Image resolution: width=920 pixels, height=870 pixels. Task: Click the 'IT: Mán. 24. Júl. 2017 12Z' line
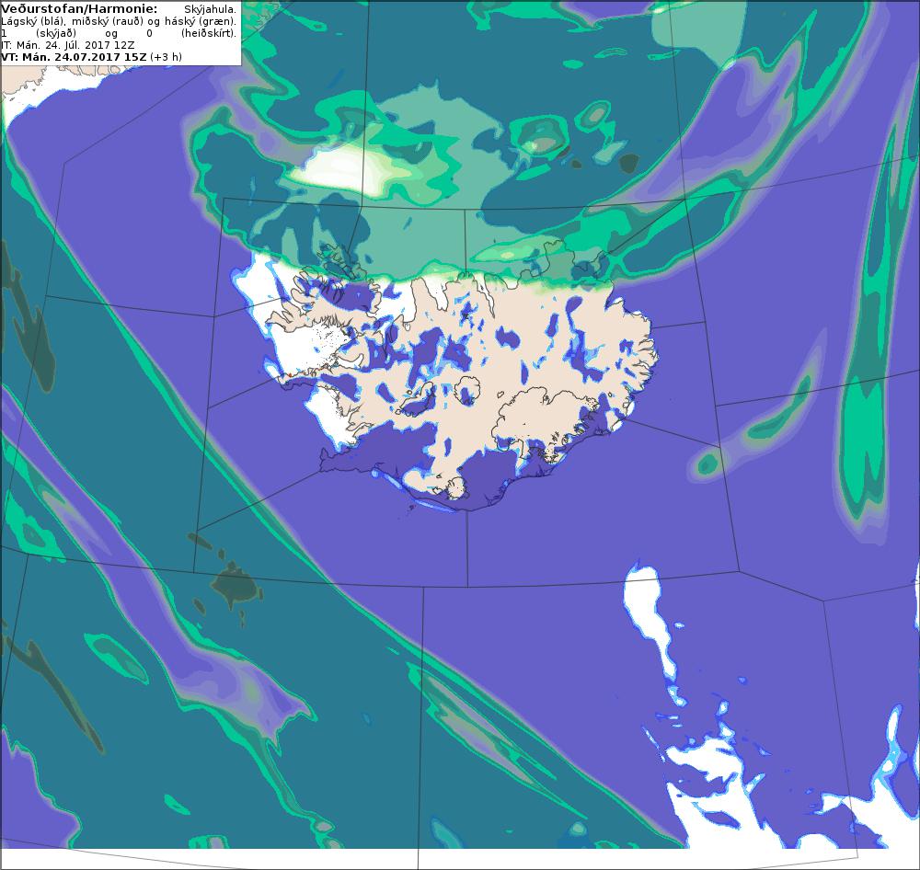68,45
